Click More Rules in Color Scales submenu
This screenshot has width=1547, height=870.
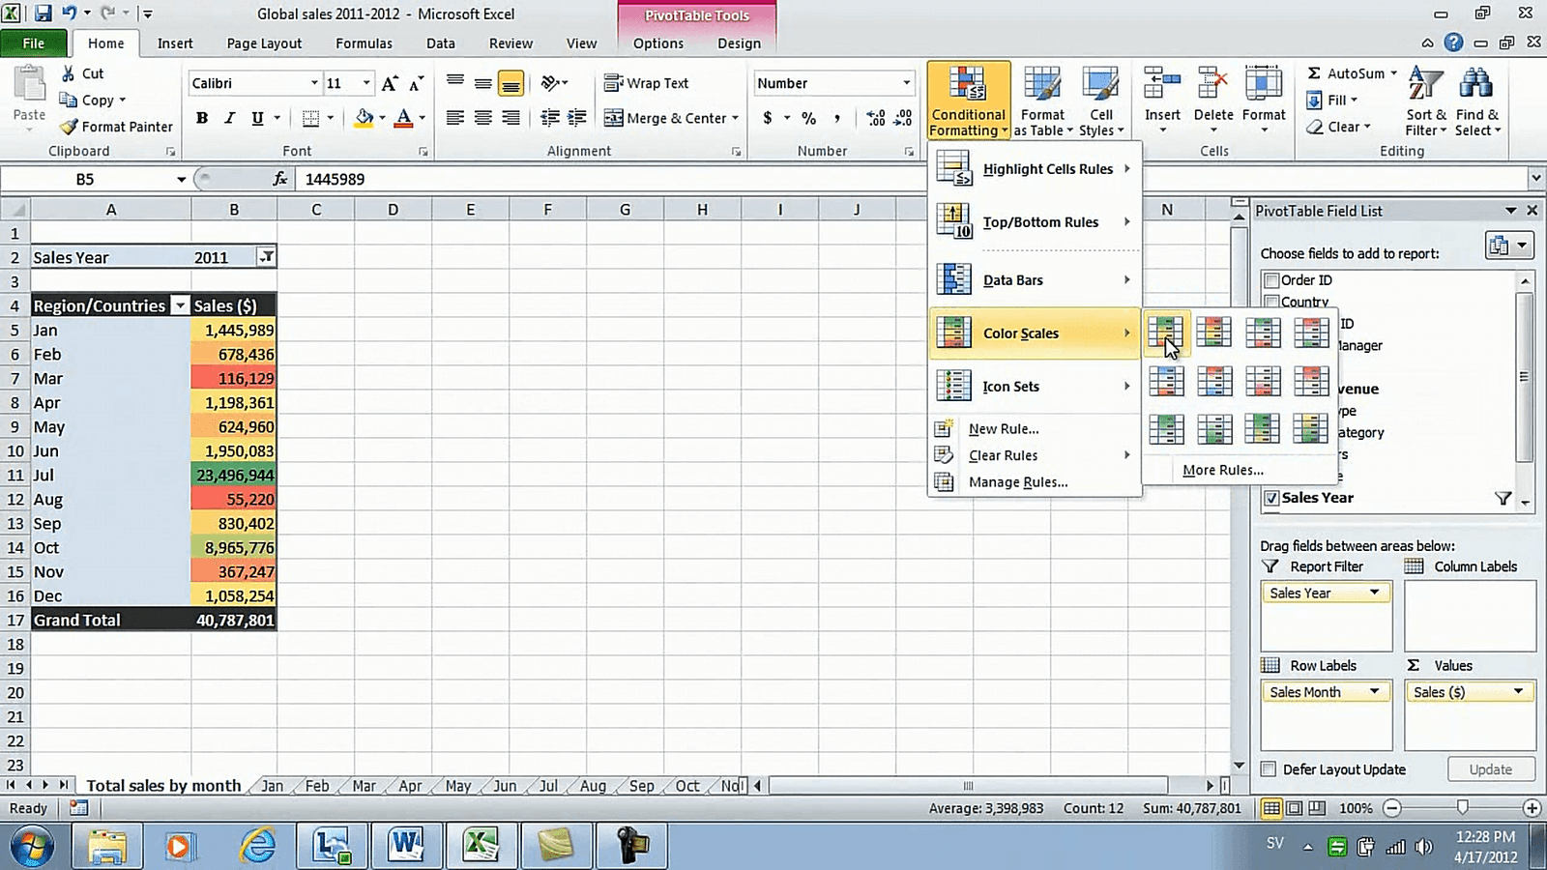1222,470
